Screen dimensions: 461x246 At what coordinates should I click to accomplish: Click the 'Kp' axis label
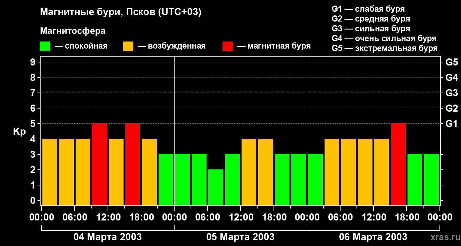[x=19, y=132]
